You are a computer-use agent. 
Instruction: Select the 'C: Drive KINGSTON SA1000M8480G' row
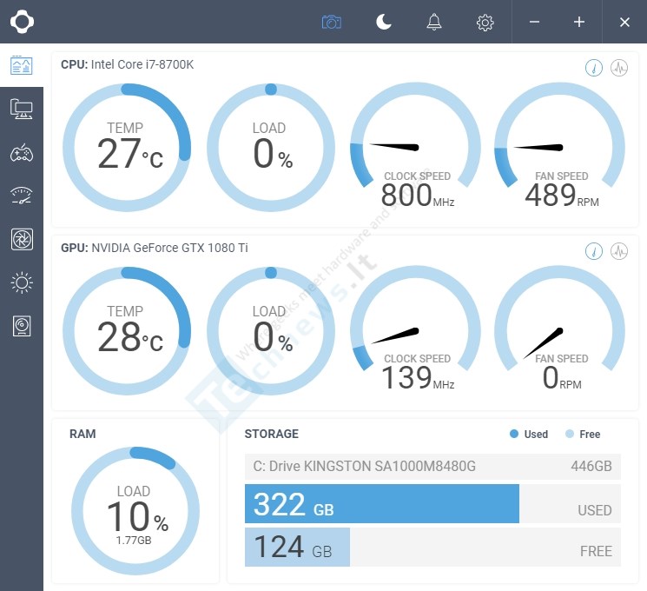click(x=432, y=466)
